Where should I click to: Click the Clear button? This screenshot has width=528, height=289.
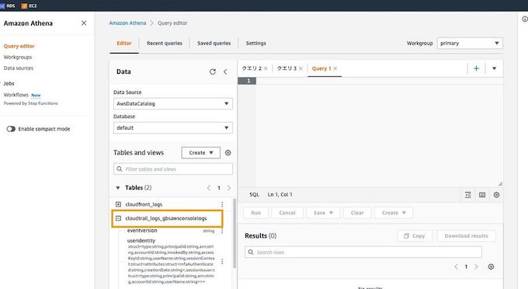point(357,213)
